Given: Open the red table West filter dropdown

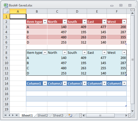Looking at the screenshot, I should pyautogui.click(x=124, y=22).
